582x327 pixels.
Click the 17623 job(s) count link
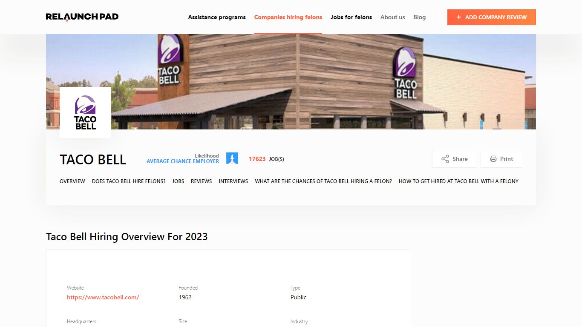click(266, 159)
